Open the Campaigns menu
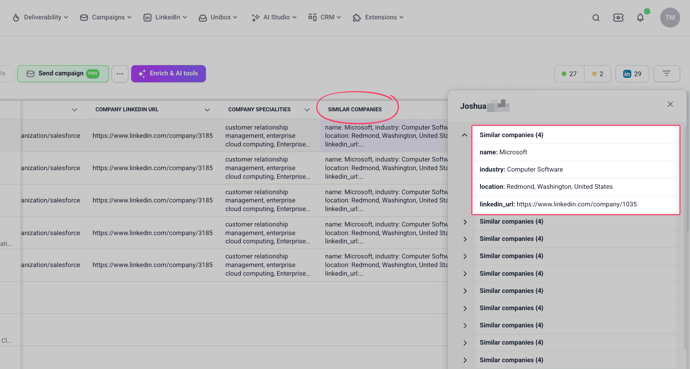 106,17
